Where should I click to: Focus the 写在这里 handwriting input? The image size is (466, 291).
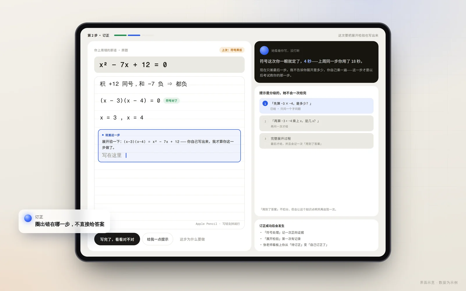tap(170, 155)
